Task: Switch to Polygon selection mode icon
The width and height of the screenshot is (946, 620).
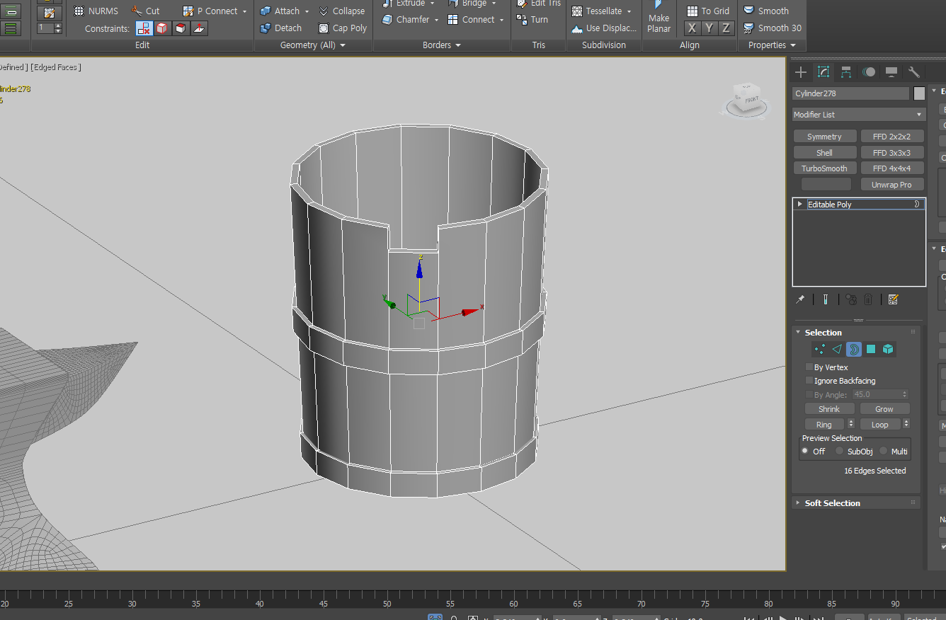Action: [x=871, y=349]
